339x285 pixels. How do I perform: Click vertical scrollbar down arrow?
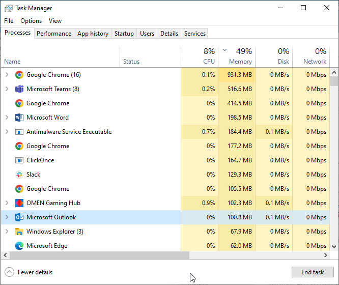334,247
